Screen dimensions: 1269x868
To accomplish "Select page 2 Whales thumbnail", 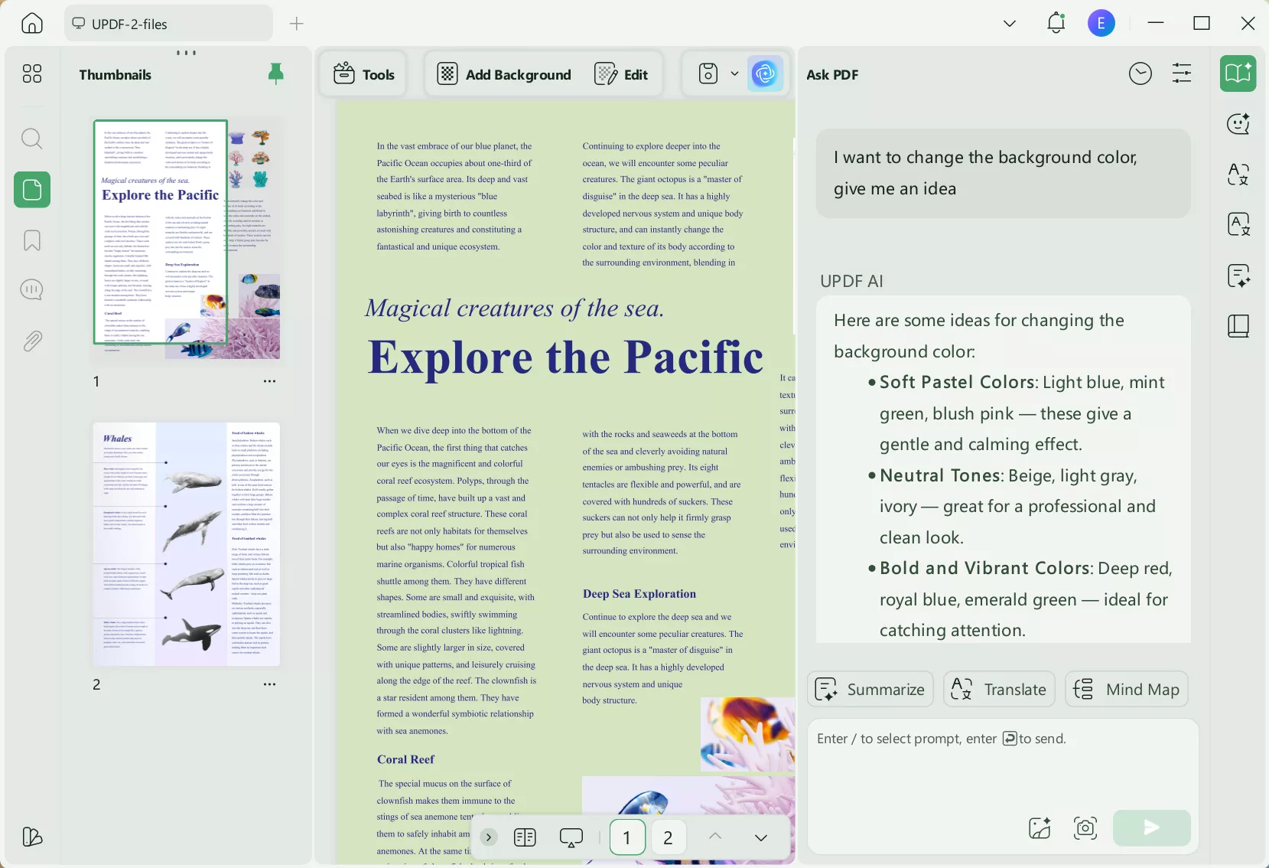I will point(187,544).
